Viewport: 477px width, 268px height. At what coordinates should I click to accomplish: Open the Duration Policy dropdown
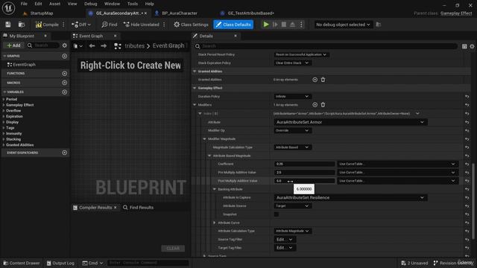[292, 97]
